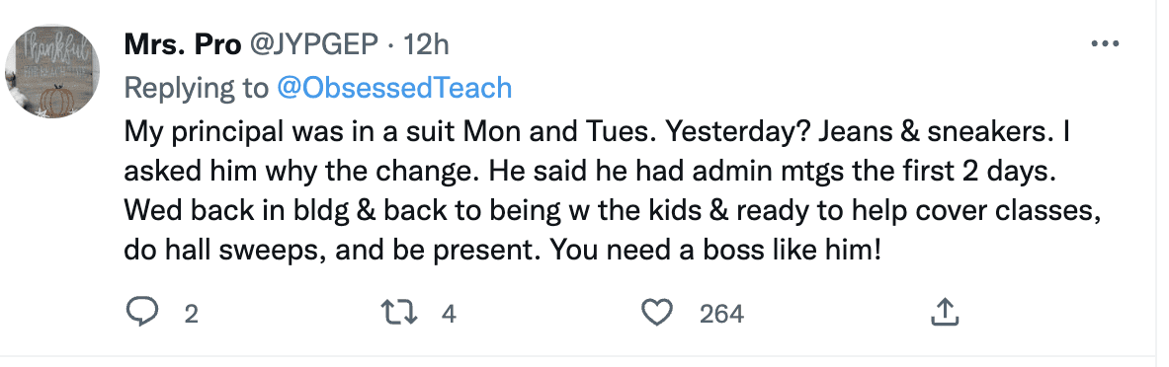Open the @JYPGEP handle
This screenshot has height=367, width=1169.
[x=313, y=45]
